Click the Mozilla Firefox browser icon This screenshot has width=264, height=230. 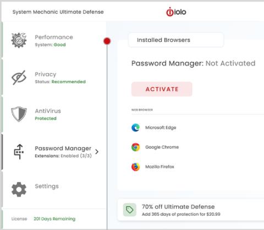tap(136, 167)
